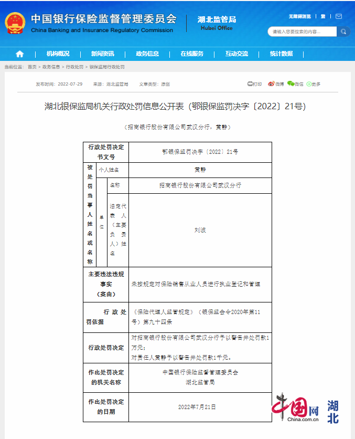Click the 无障碍浏览 accessibility link

point(299,16)
